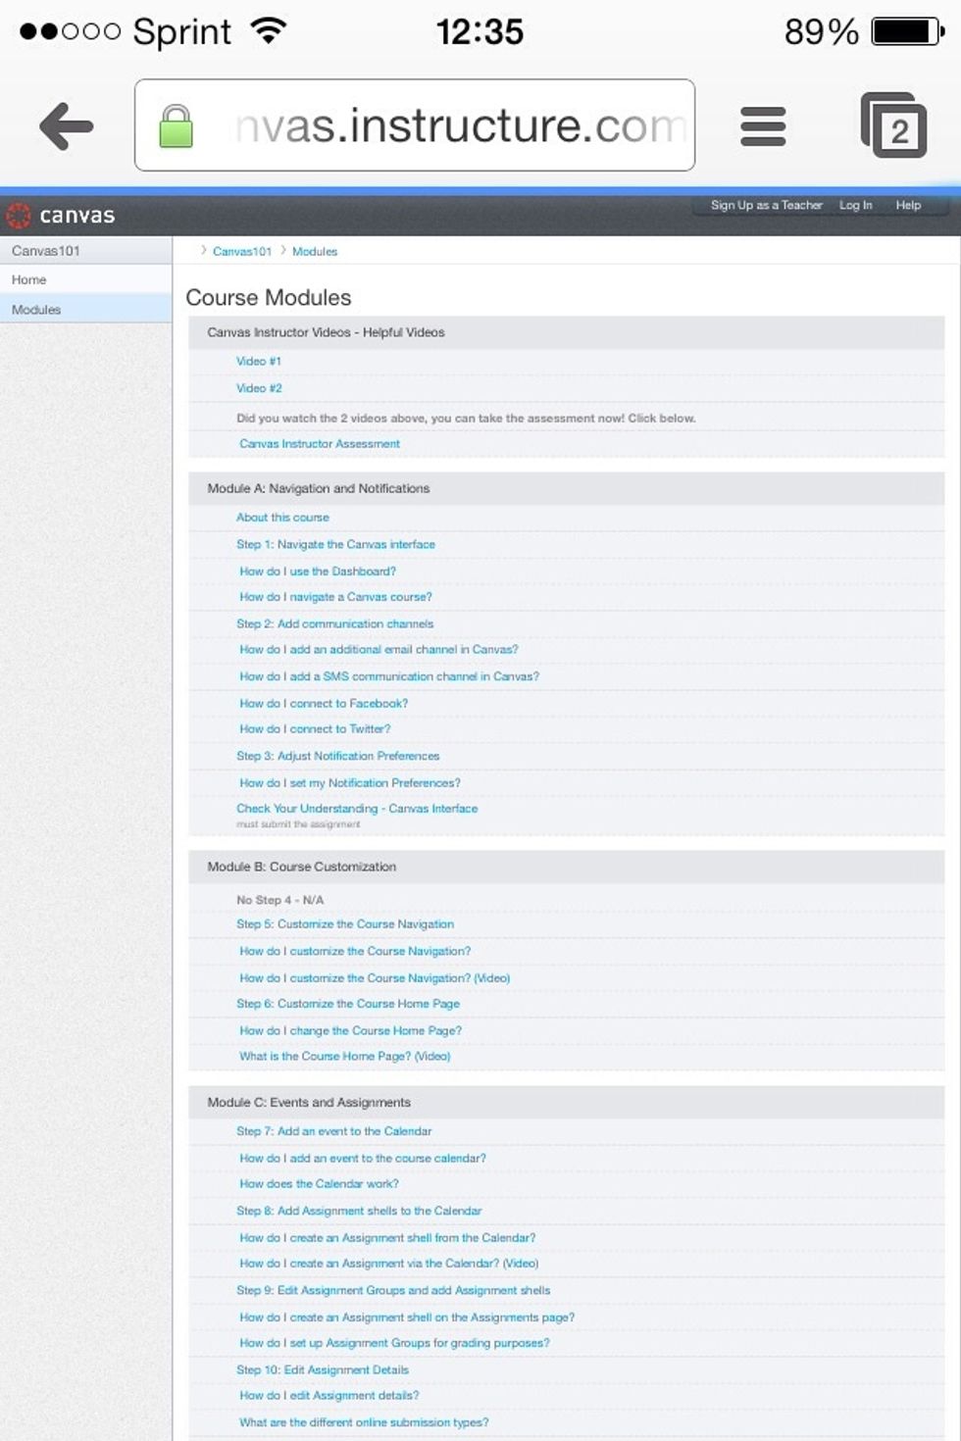Screen dimensions: 961x1441
Task: Select Home in the Canvas101 sidebar
Action: pyautogui.click(x=29, y=279)
